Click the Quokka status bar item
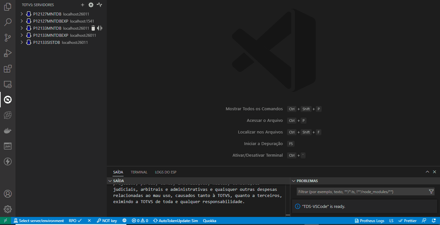Image resolution: width=440 pixels, height=225 pixels. [x=209, y=221]
